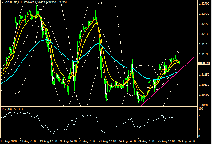Click the 1.30485 price axis label
This screenshot has width=212, height=144.
point(203,105)
